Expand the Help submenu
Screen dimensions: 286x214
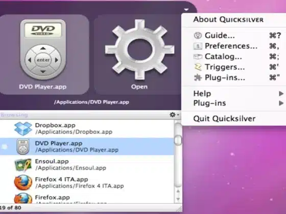click(234, 94)
